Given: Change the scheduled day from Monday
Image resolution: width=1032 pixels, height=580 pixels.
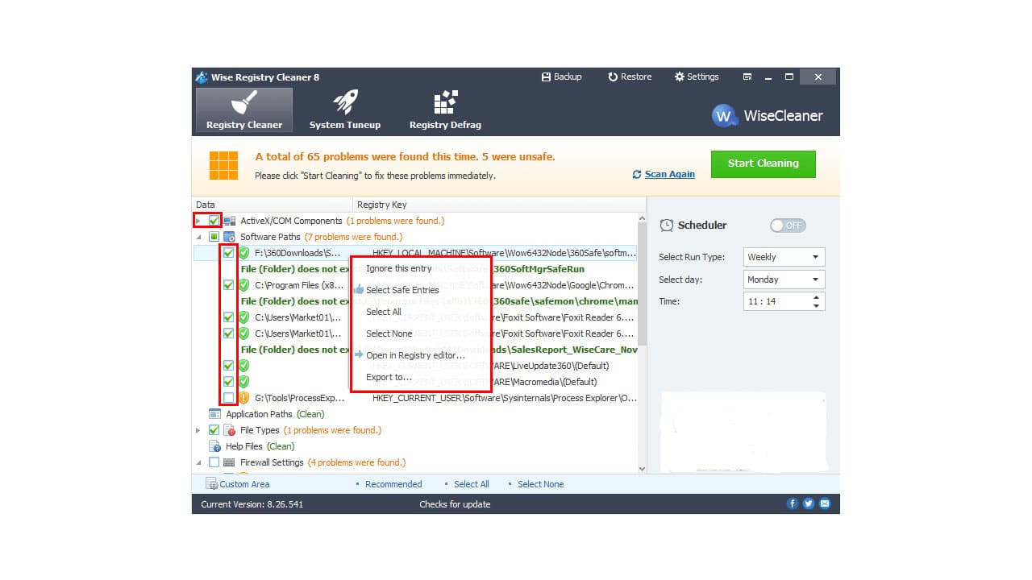Looking at the screenshot, I should coord(783,279).
